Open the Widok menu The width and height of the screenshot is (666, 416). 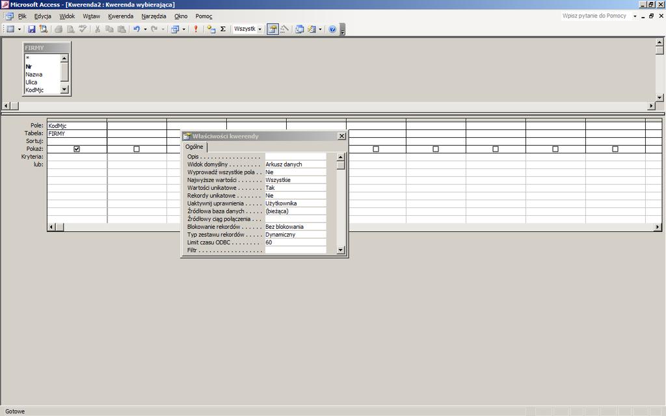click(67, 16)
